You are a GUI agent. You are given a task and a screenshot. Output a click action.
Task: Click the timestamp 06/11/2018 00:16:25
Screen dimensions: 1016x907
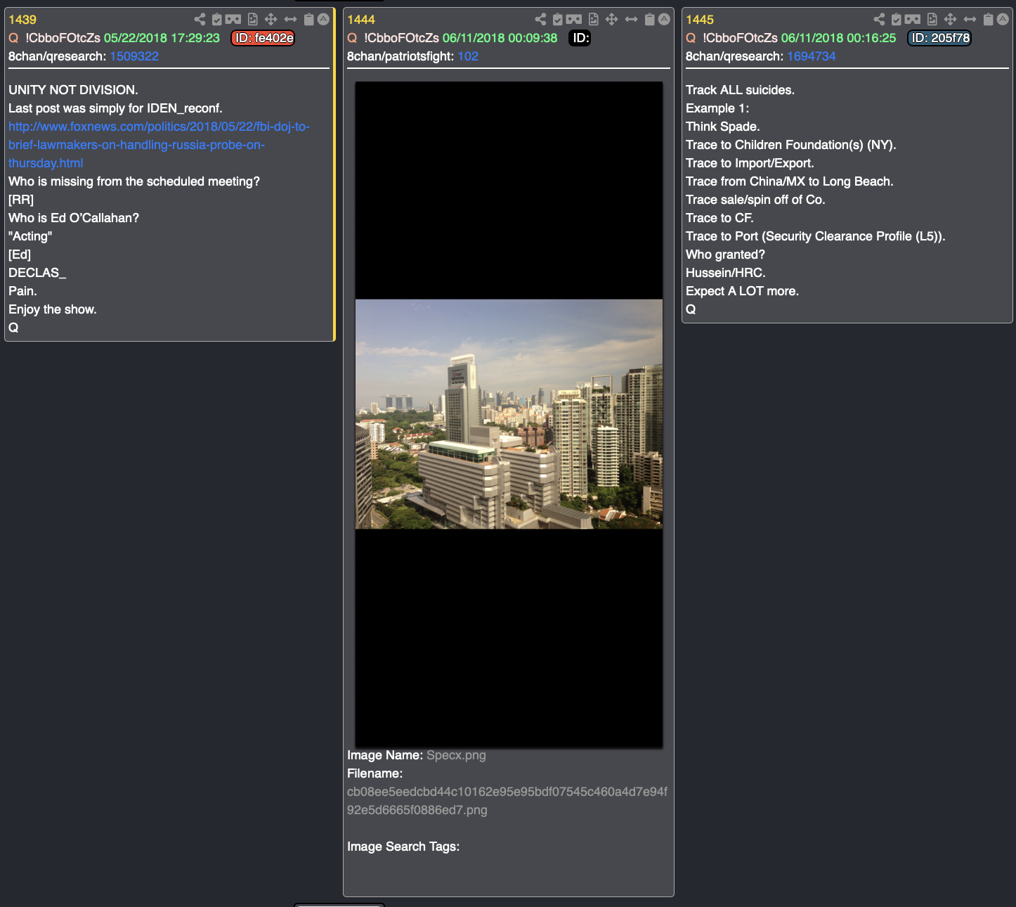(x=838, y=38)
